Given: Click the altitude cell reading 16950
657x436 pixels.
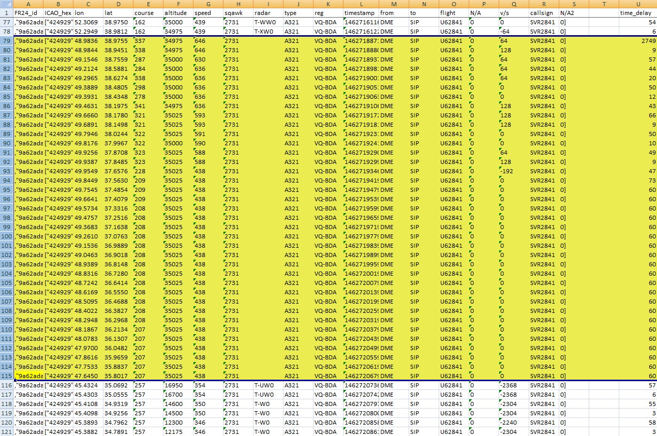Looking at the screenshot, I should coord(177,385).
